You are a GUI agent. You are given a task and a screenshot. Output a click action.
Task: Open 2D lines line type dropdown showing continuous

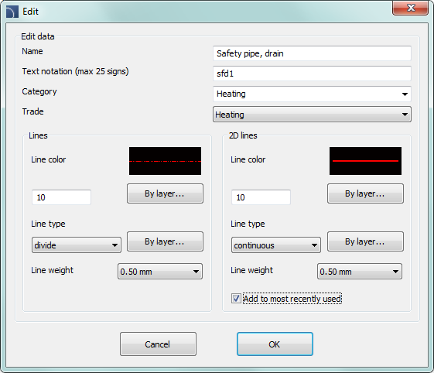(x=276, y=245)
